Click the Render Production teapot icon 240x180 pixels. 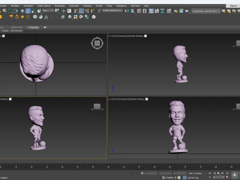tap(187, 11)
